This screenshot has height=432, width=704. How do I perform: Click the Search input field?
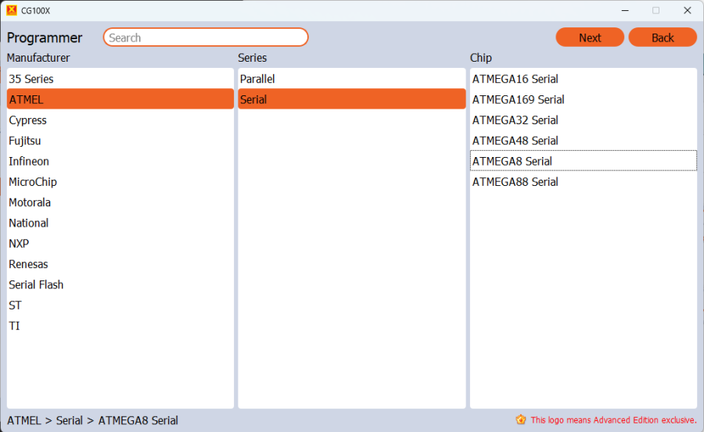pos(206,37)
